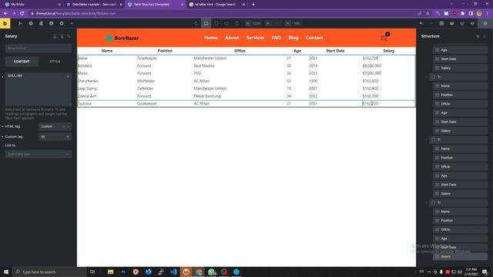This screenshot has width=493, height=277.
Task: Click the Home nav link
Action: click(210, 38)
